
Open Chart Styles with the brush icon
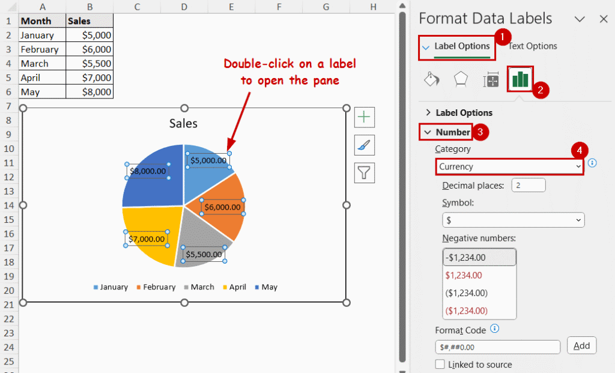365,145
